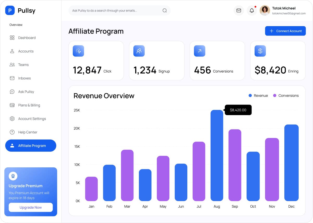Open Teams in sidebar
Image resolution: width=313 pixels, height=223 pixels.
tap(31, 65)
